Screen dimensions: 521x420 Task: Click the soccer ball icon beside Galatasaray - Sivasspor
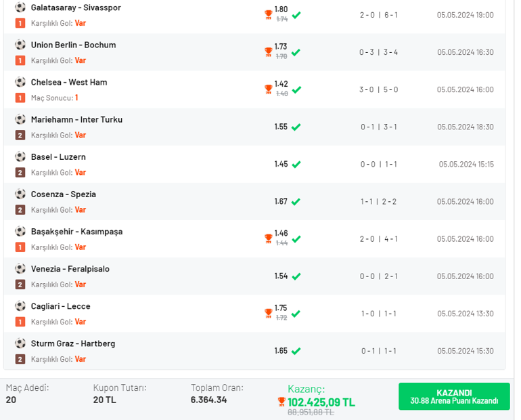pos(20,7)
